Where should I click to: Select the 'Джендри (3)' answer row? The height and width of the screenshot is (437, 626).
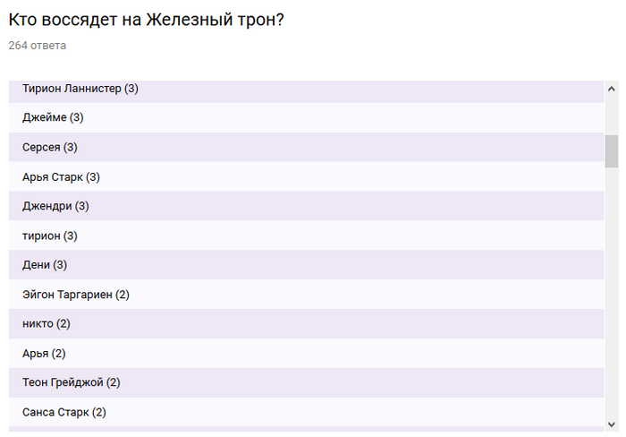55,206
